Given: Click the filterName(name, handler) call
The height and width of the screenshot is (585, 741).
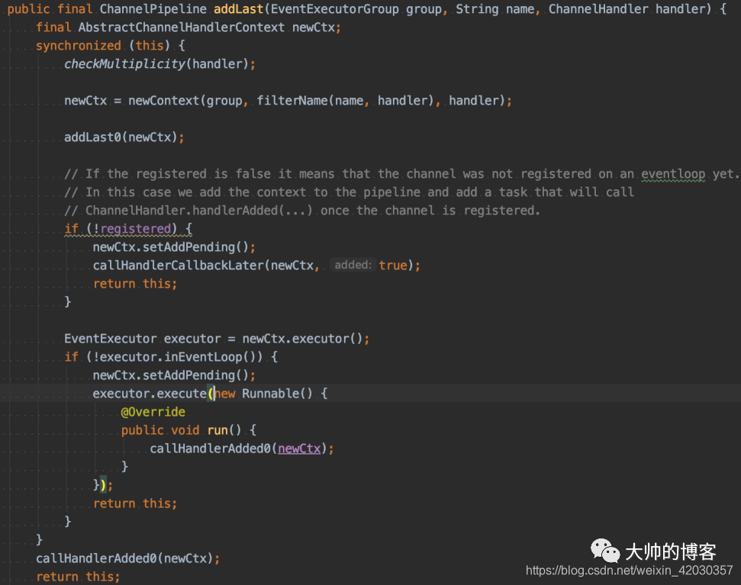Looking at the screenshot, I should tap(345, 101).
